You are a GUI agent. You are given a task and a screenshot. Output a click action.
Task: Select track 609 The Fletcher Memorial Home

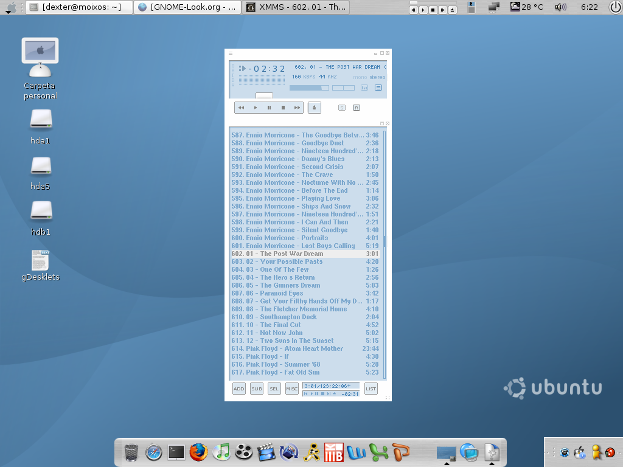(305, 309)
